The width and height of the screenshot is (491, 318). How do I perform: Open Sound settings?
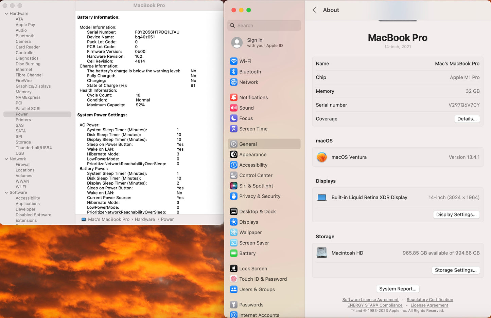pyautogui.click(x=246, y=108)
